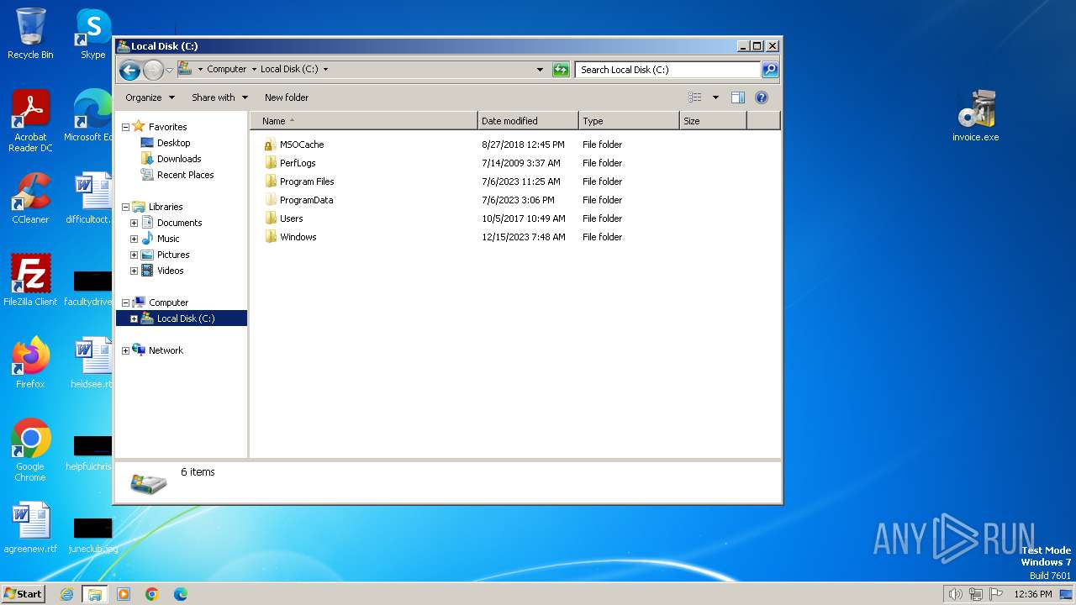Click the Windows Media Player taskbar icon
This screenshot has width=1076, height=605.
(x=124, y=594)
